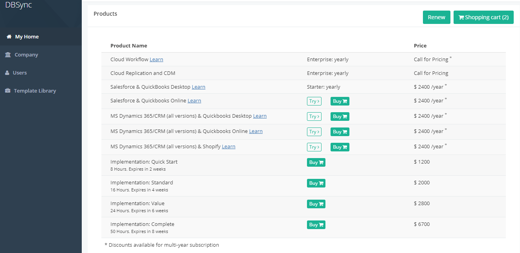This screenshot has height=253, width=520.
Task: Buy Salesforce & Quickbooks Online product
Action: click(340, 101)
